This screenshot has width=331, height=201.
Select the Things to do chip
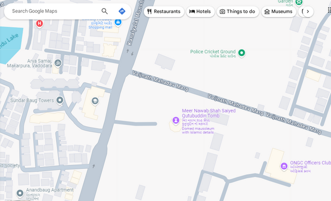[238, 11]
